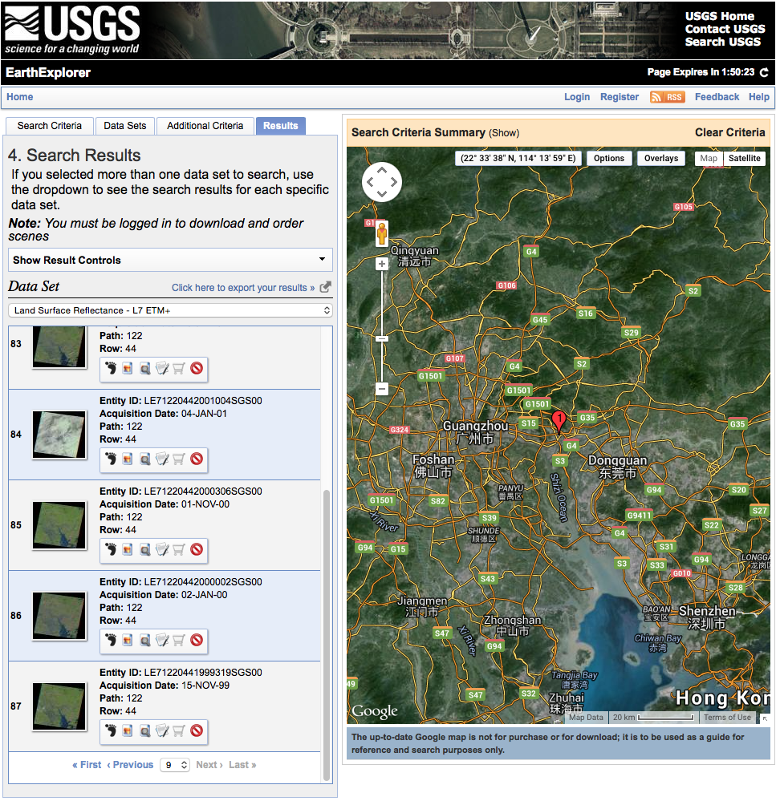Screen dimensions: 776x801
Task: Switch map to Map view
Action: (x=709, y=159)
